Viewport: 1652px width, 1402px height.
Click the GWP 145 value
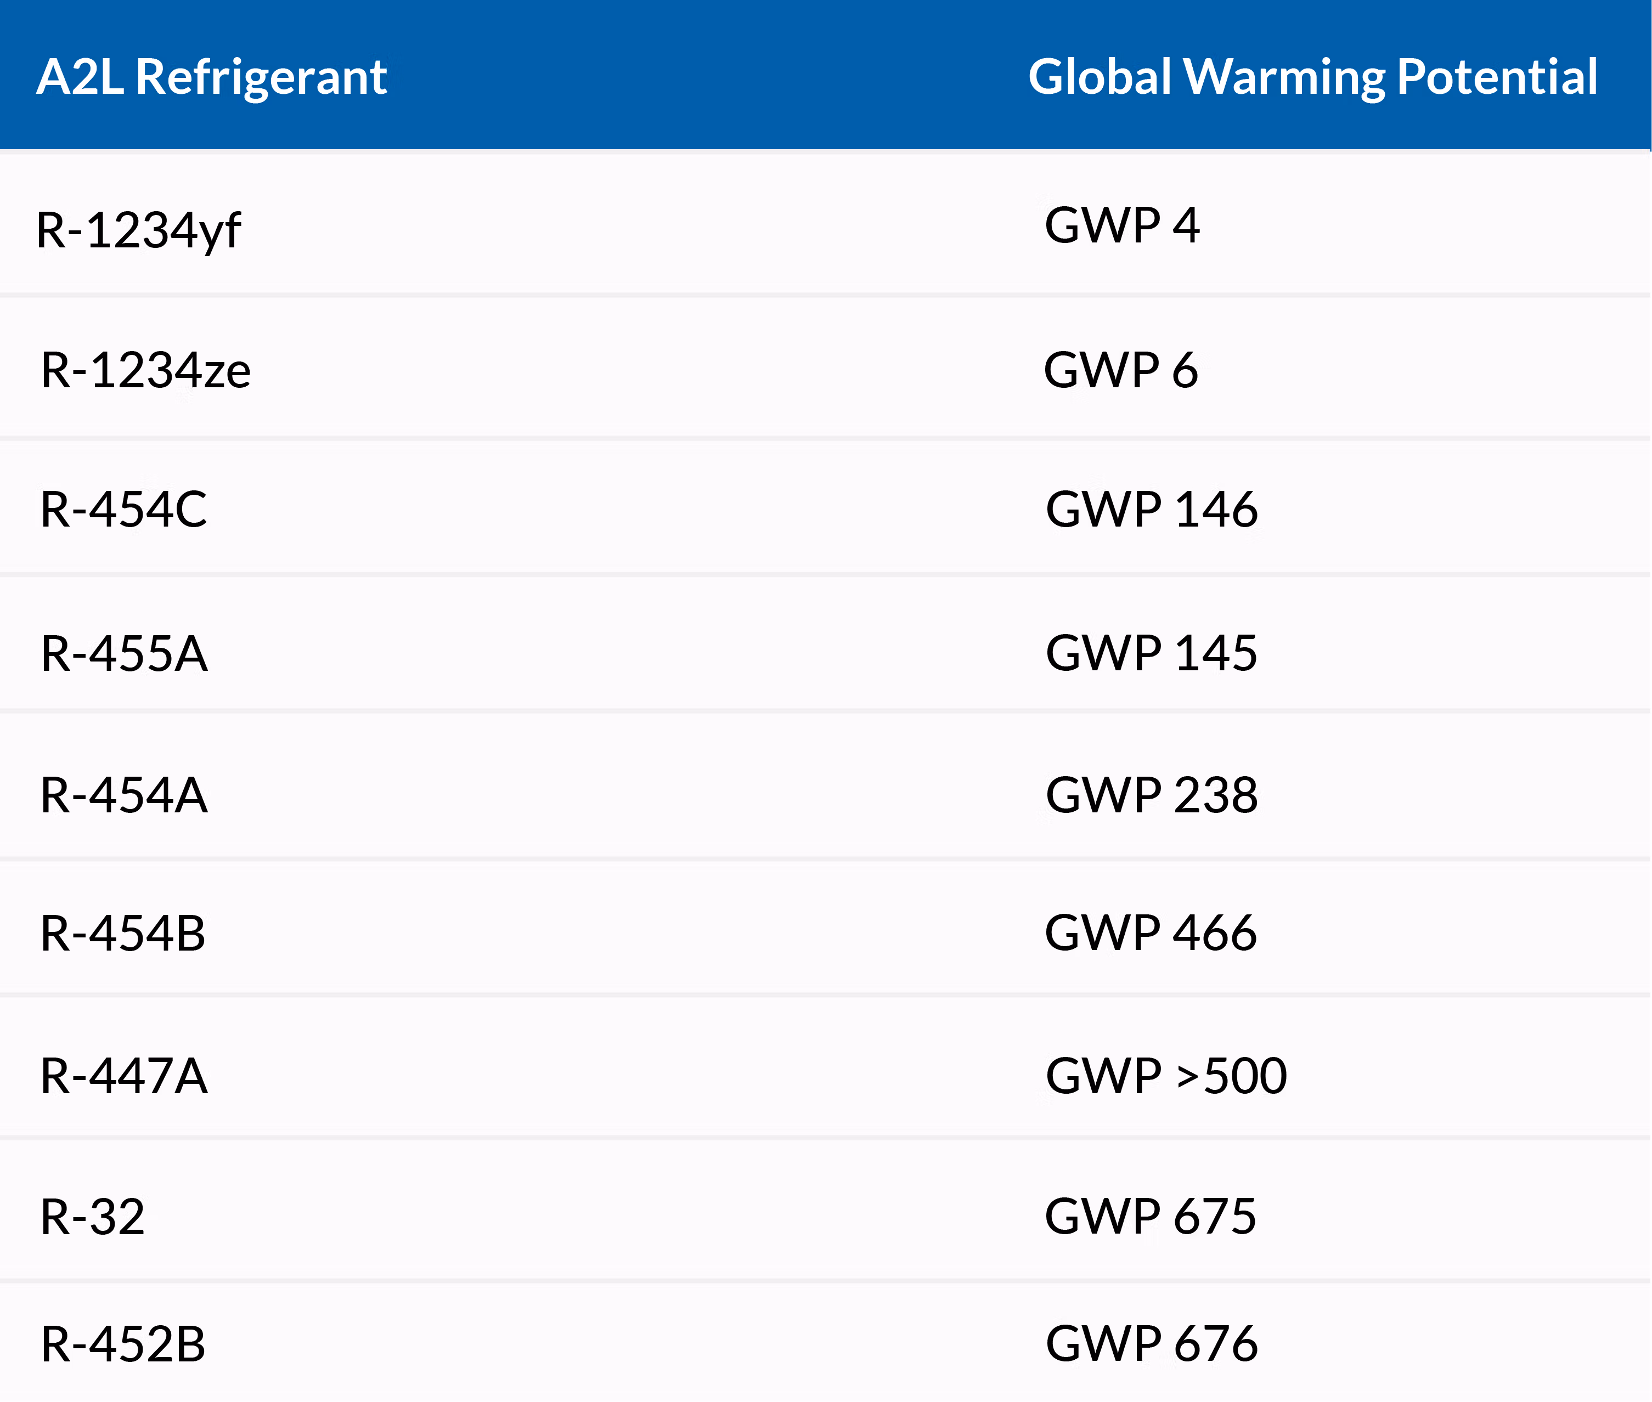point(1151,653)
